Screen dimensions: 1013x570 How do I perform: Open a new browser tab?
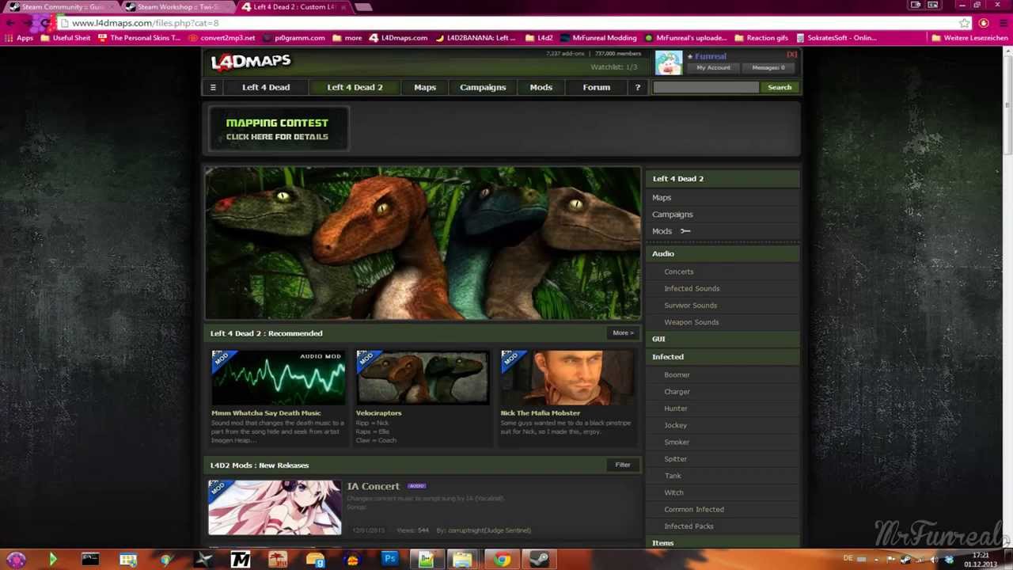(x=362, y=7)
